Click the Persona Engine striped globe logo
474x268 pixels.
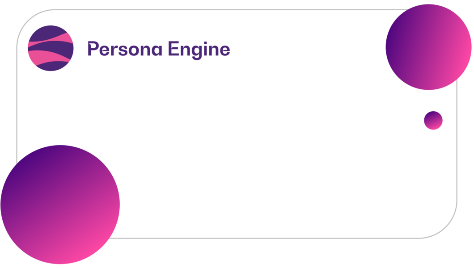[x=51, y=48]
